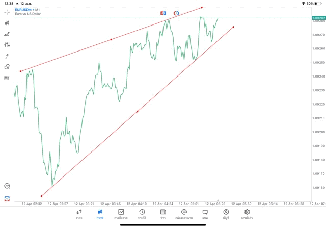The image size is (326, 228).
Task: Open the chart type candlestick icon
Action: click(7, 23)
